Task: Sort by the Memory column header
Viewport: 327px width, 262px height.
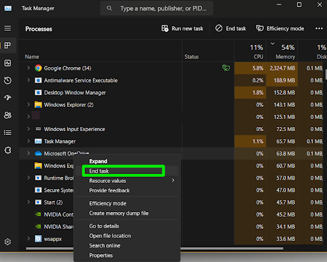Action: (x=282, y=51)
